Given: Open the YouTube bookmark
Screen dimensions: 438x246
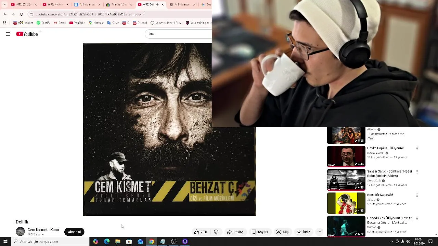Looking at the screenshot, I should (x=77, y=23).
